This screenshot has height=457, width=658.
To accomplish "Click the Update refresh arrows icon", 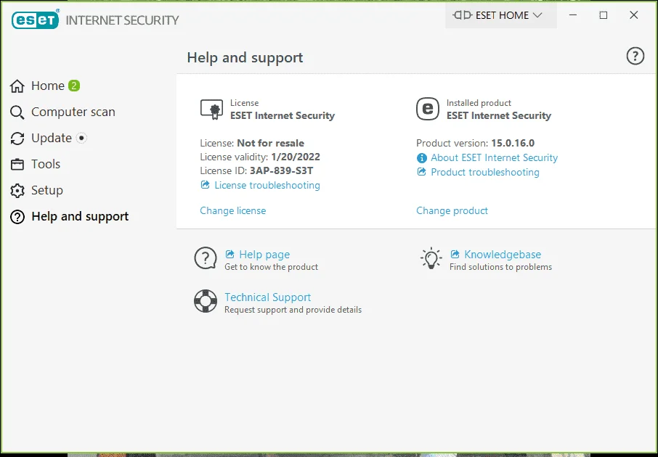I will click(x=17, y=139).
